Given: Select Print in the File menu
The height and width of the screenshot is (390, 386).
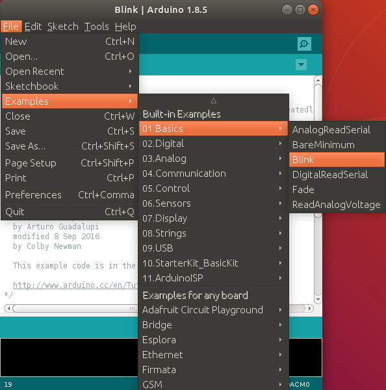Looking at the screenshot, I should click(70, 178).
